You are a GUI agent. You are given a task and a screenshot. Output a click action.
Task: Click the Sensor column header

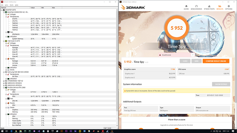pos(15,8)
